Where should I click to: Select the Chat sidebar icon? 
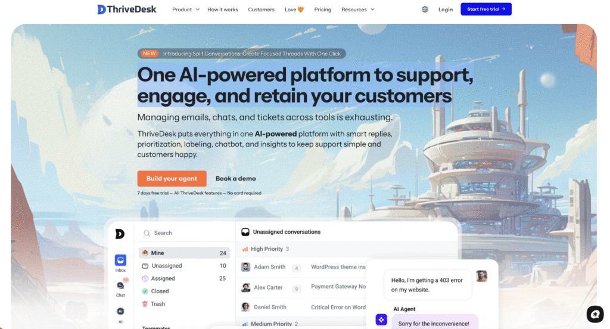[120, 285]
